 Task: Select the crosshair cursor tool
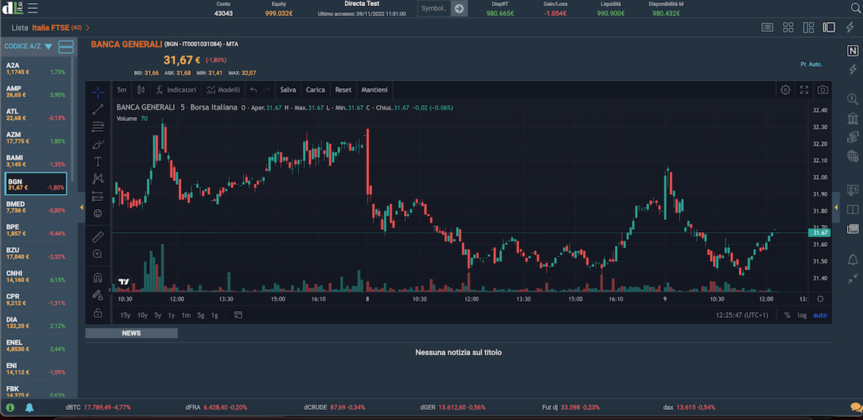click(x=98, y=91)
